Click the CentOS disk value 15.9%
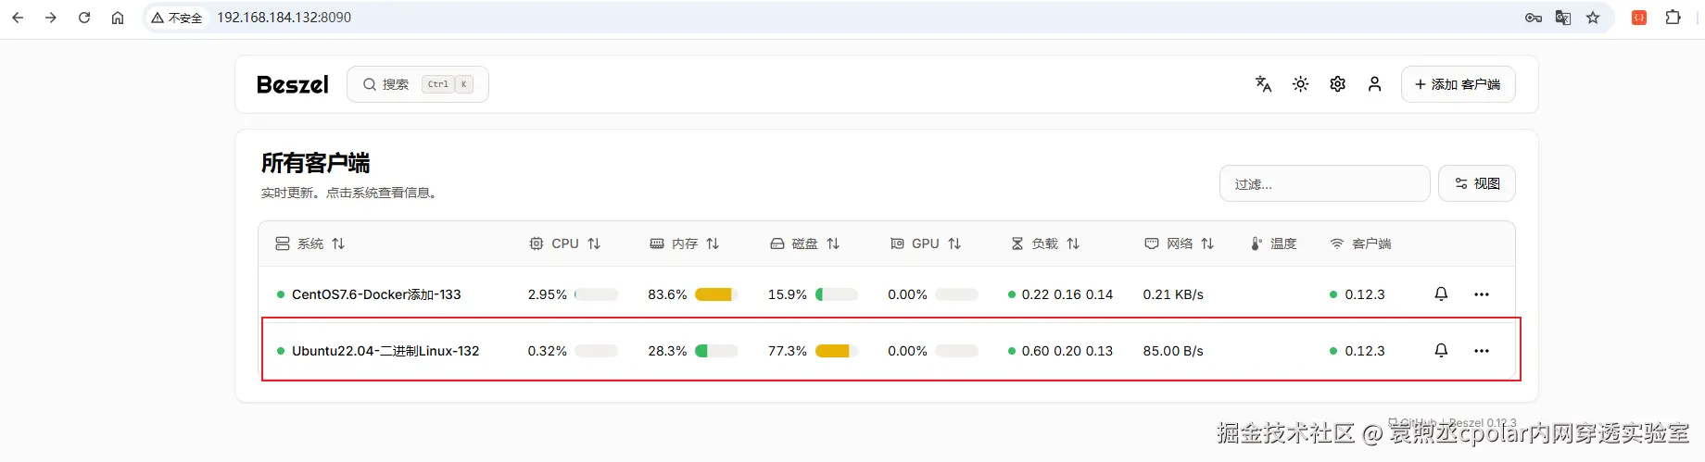Image resolution: width=1705 pixels, height=462 pixels. pos(787,294)
